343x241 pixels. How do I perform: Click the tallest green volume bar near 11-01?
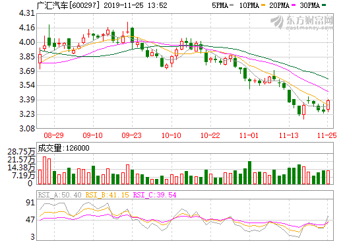(250, 173)
